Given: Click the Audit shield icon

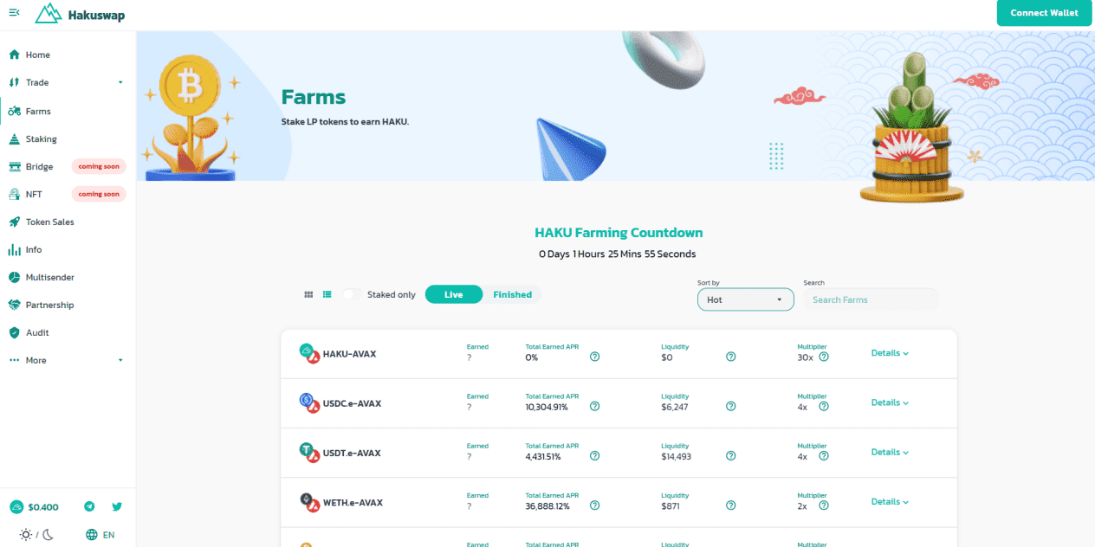Looking at the screenshot, I should pyautogui.click(x=14, y=332).
